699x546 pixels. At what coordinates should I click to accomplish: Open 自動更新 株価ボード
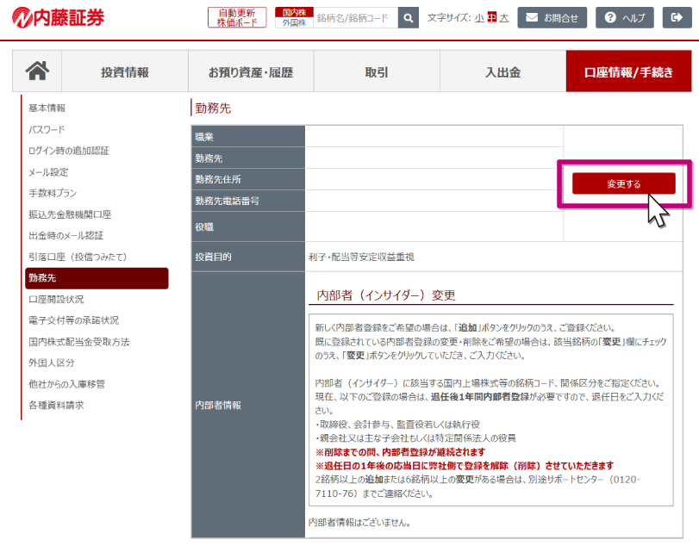tap(237, 17)
